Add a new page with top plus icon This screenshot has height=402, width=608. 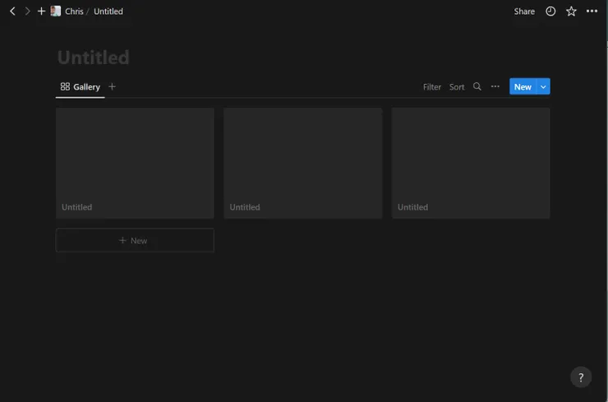click(x=41, y=12)
